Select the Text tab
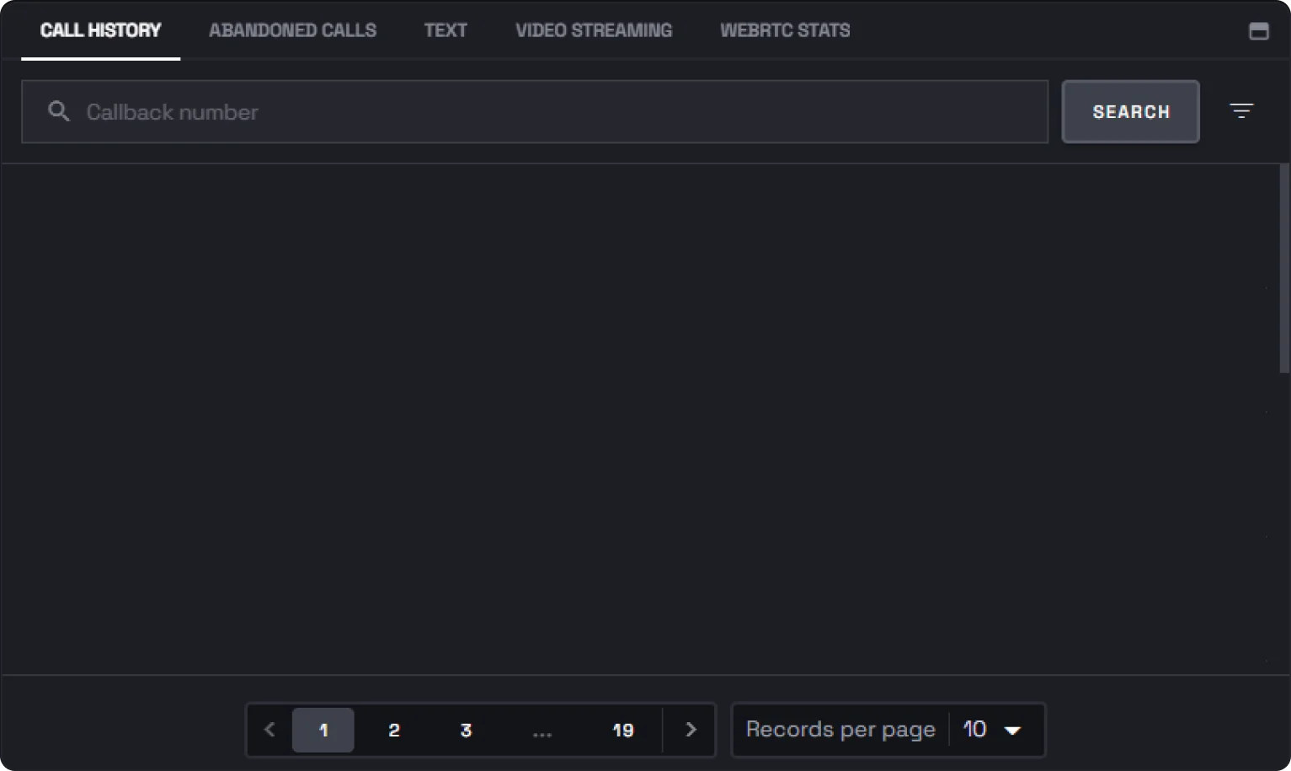The image size is (1291, 771). pyautogui.click(x=445, y=30)
